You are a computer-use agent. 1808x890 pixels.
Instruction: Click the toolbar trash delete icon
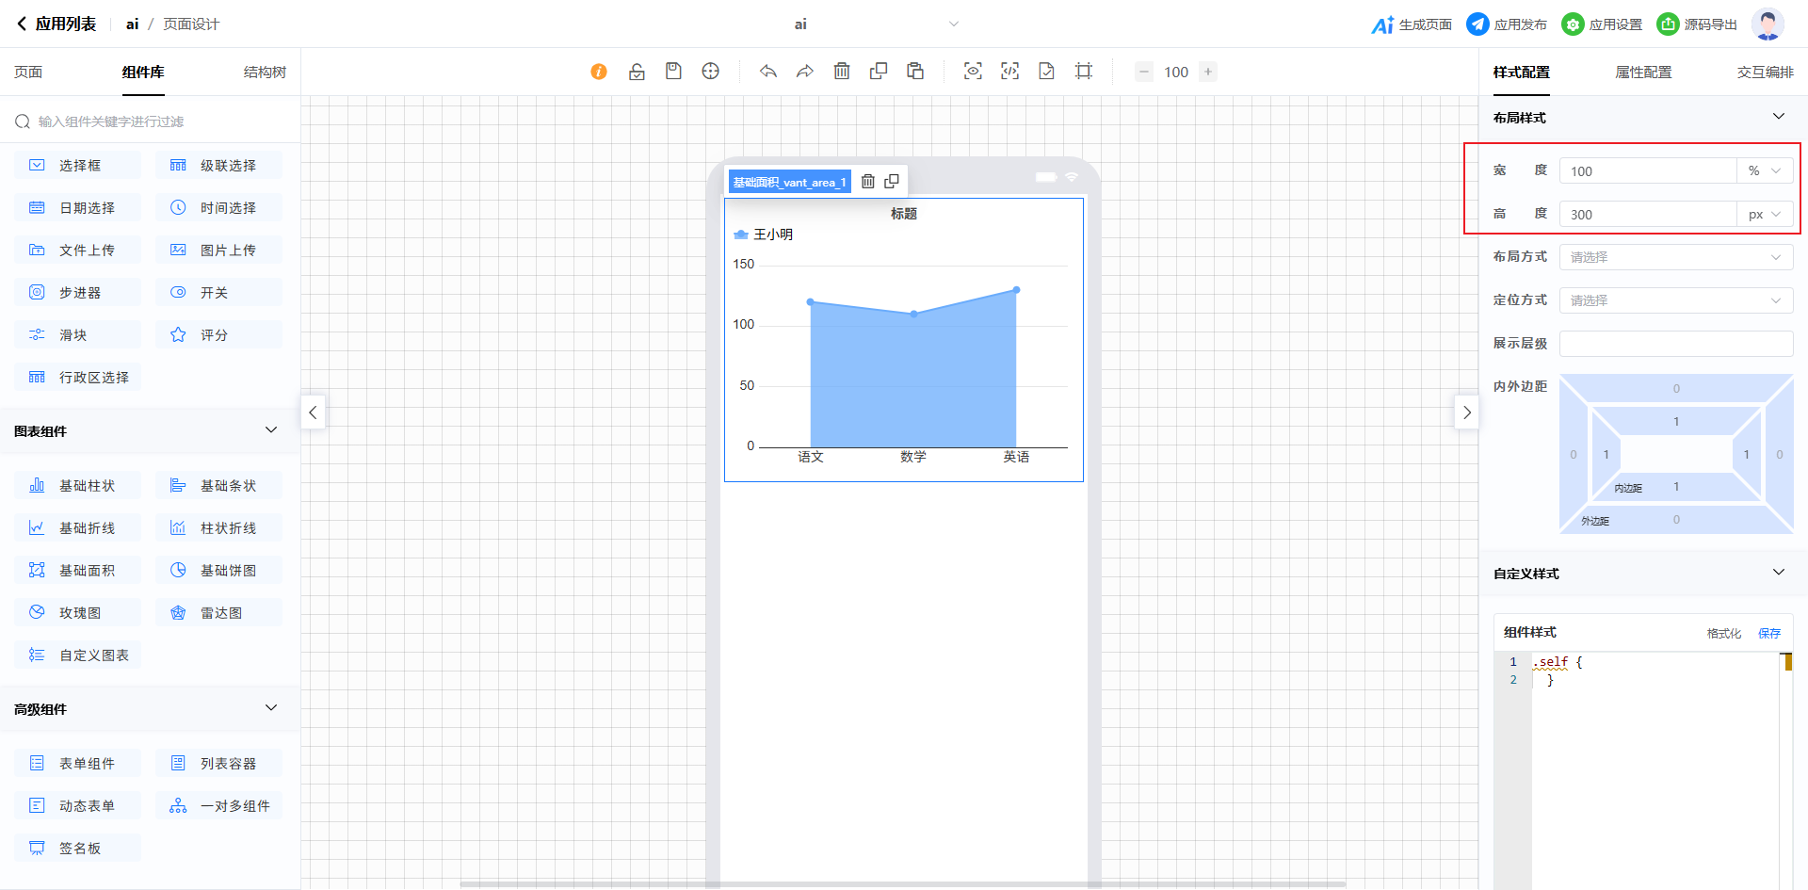842,72
